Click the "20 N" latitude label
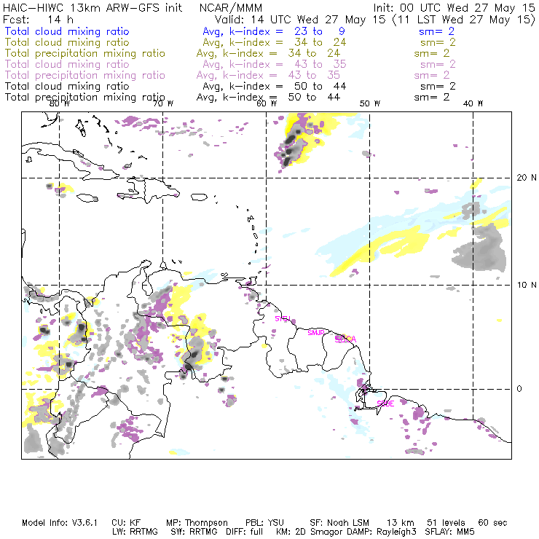This screenshot has height=539, width=539. tap(527, 178)
